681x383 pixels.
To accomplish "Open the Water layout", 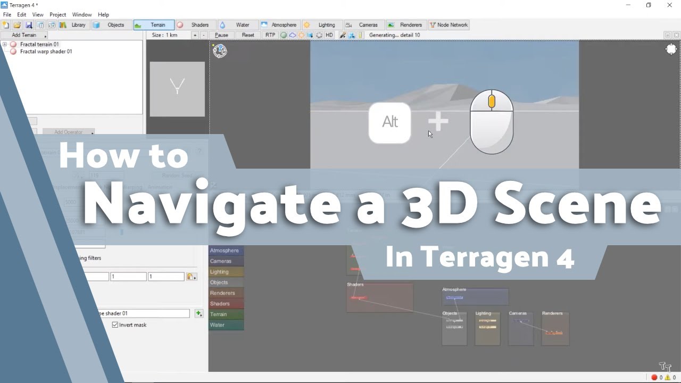I will tap(237, 25).
